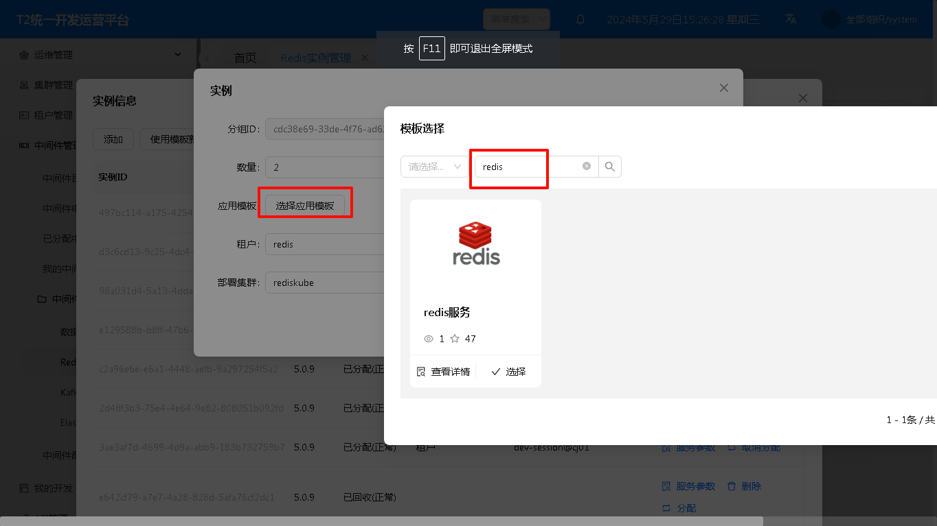Click the 全部组织/system account label

click(881, 19)
